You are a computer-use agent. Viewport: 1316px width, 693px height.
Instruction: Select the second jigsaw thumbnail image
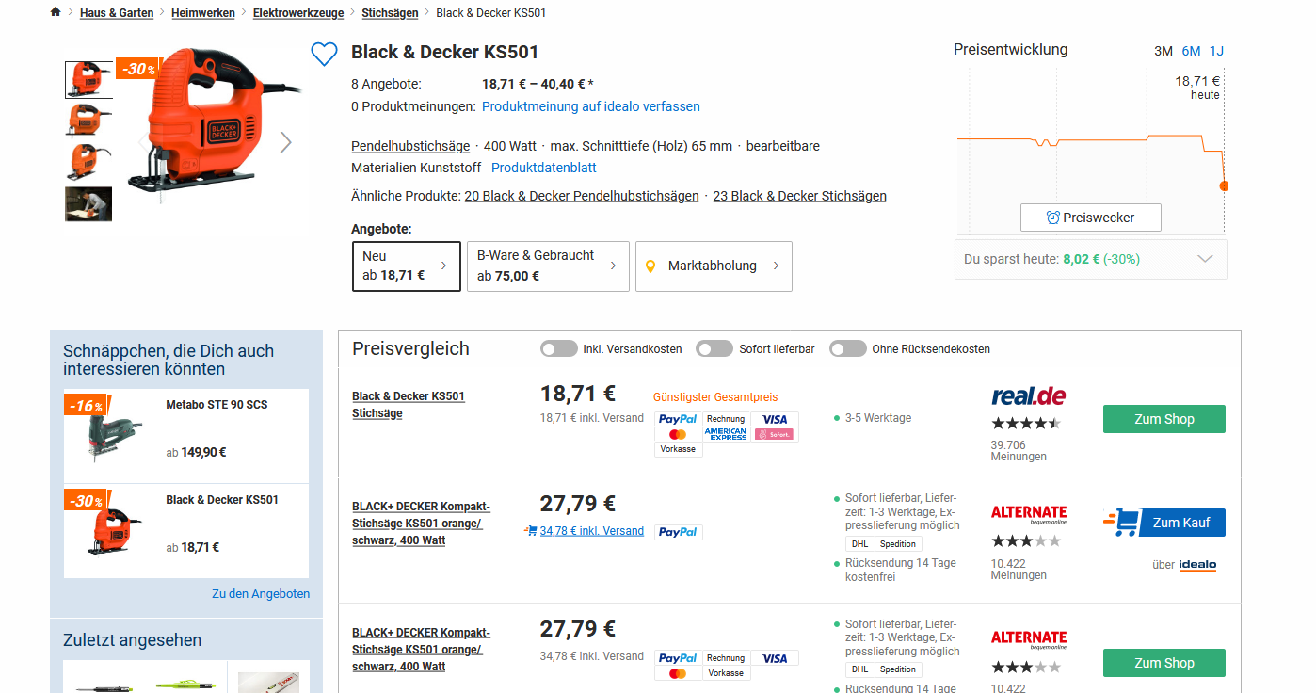point(88,120)
